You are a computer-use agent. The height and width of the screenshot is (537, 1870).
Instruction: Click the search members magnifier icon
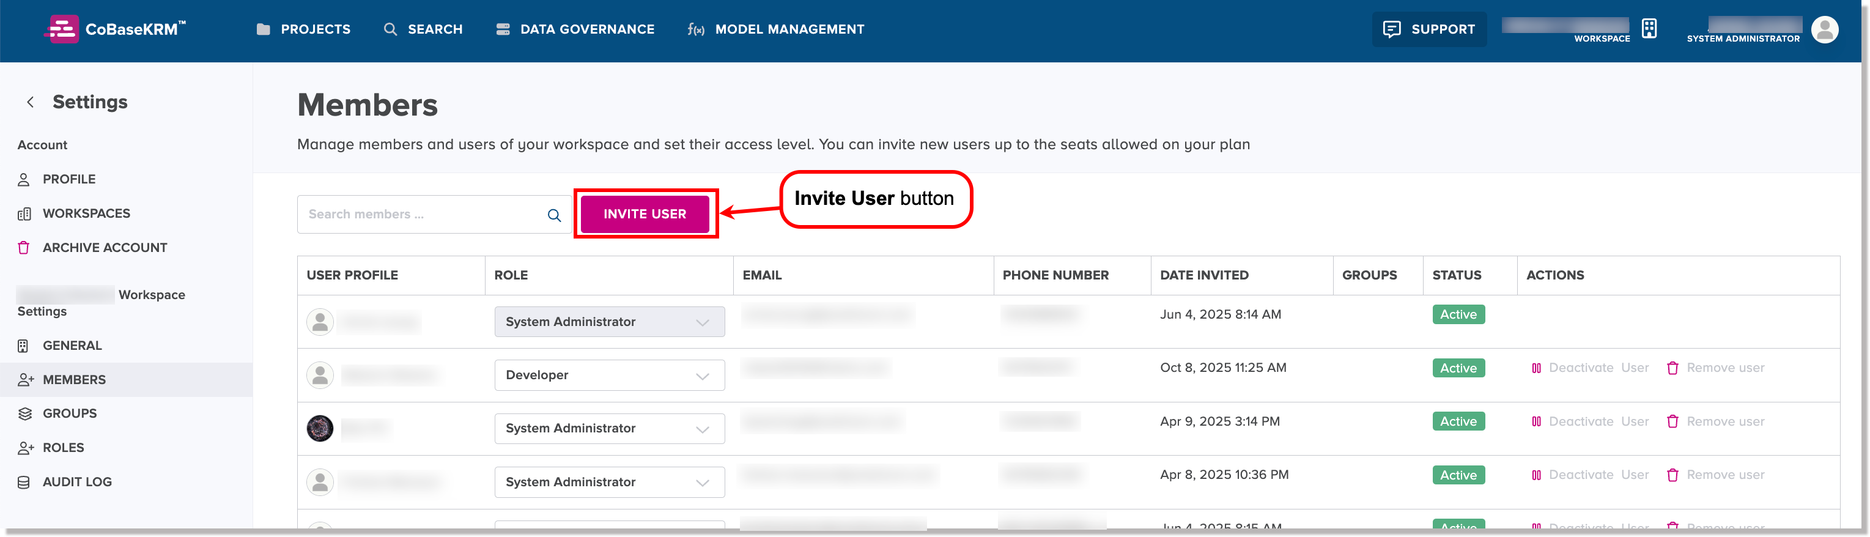click(x=554, y=215)
